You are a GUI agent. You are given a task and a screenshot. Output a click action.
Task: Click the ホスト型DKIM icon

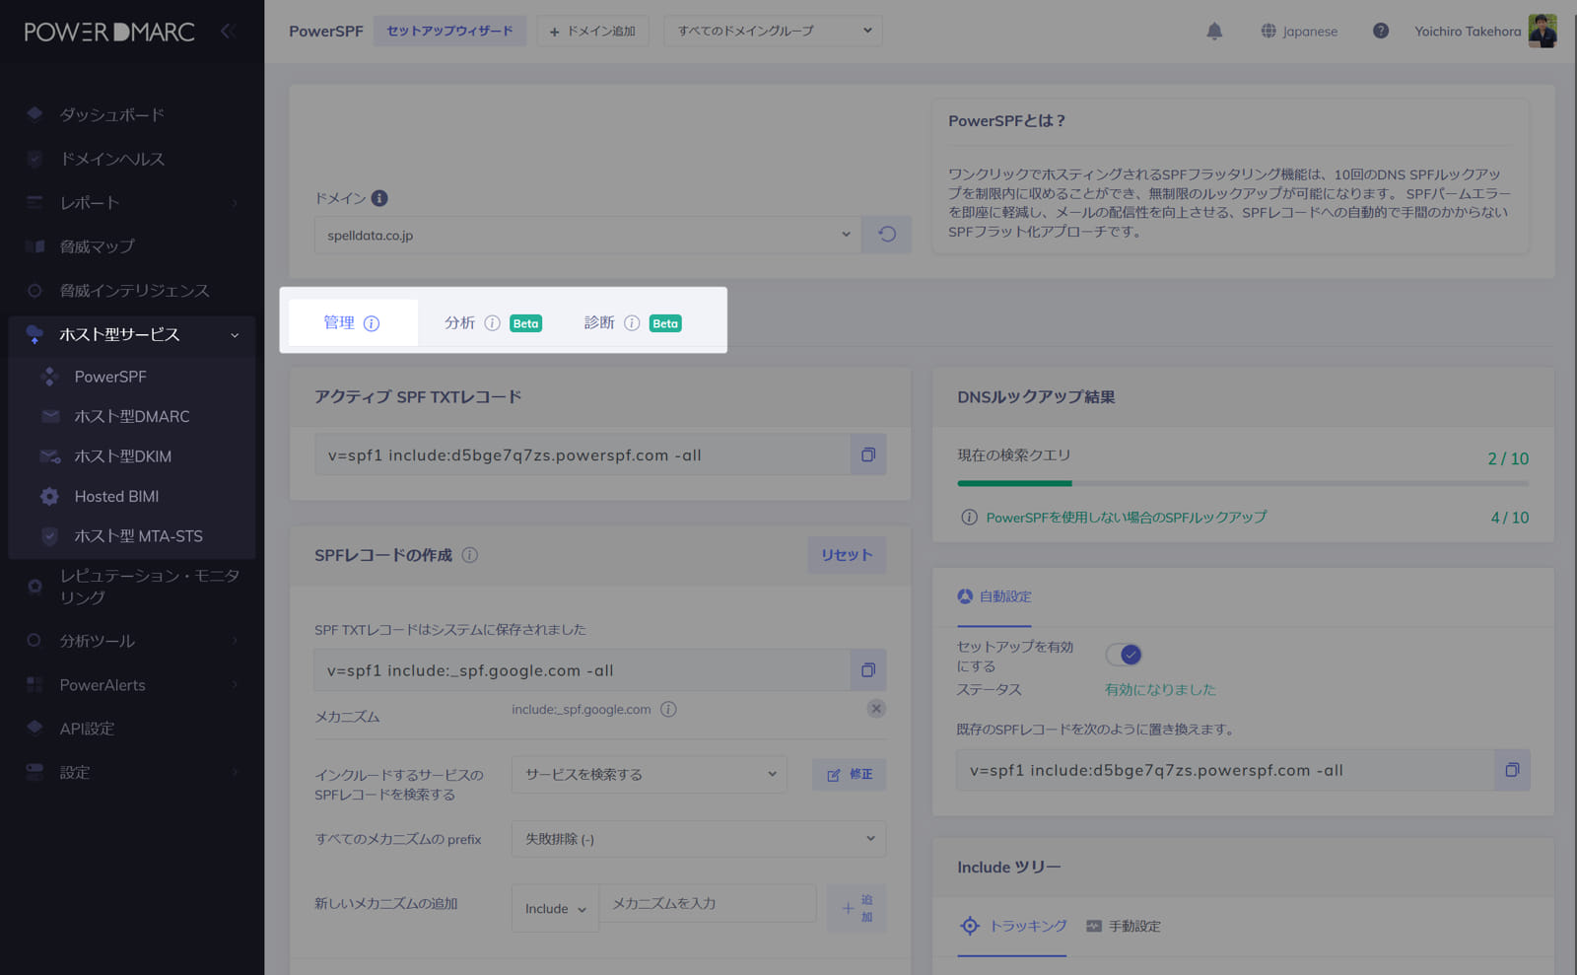point(49,456)
